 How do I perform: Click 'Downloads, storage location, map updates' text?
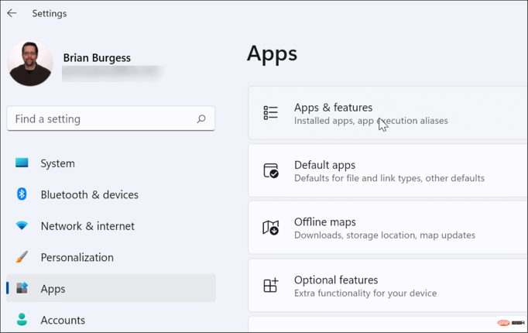click(385, 235)
